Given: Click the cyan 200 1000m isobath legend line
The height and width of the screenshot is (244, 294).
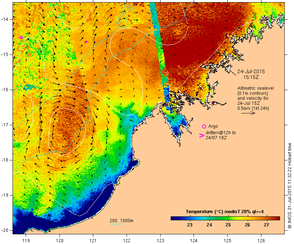Looking at the screenshot, I should 116,224.
